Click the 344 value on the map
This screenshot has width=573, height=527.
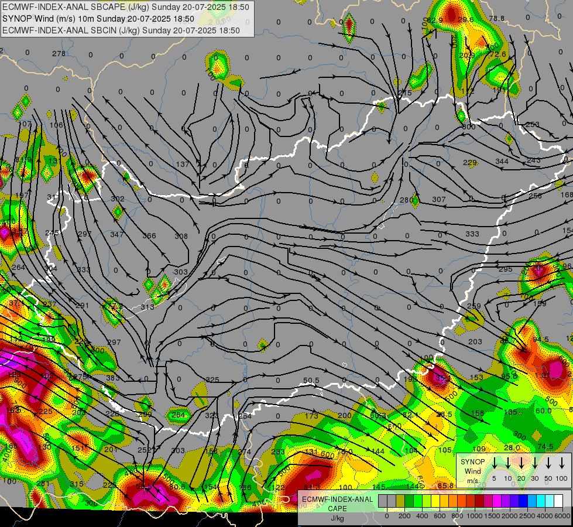(502, 161)
